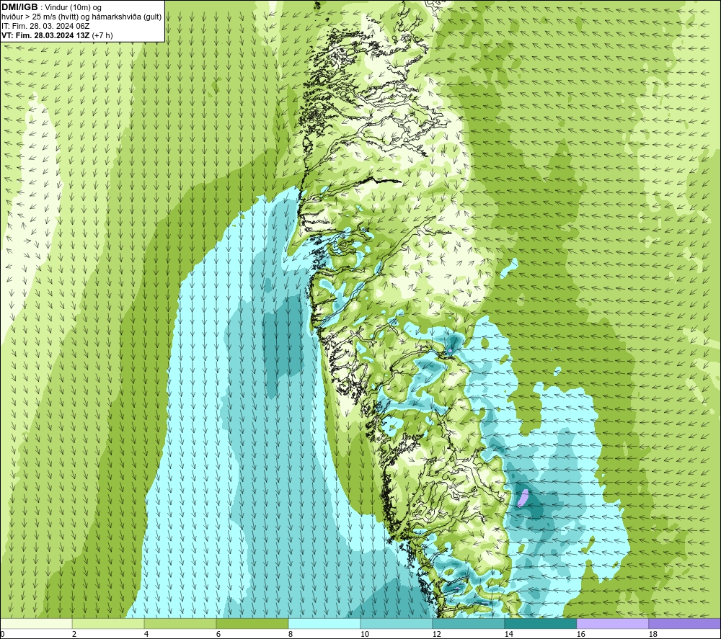Click the legend label '8'
Viewport: 721px width, 639px height.
click(x=291, y=634)
